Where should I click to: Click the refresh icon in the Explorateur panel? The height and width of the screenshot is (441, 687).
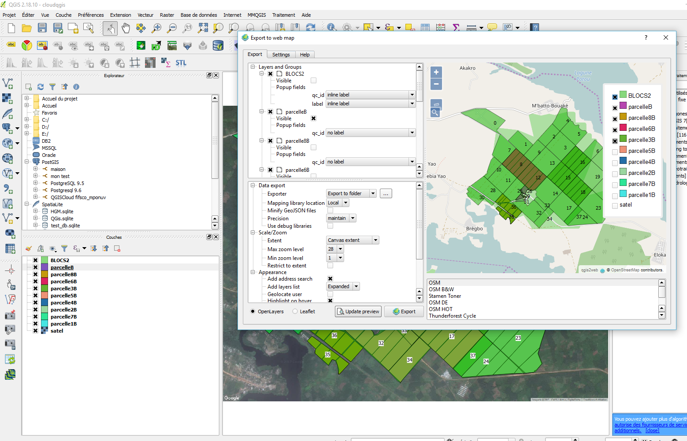pos(41,87)
